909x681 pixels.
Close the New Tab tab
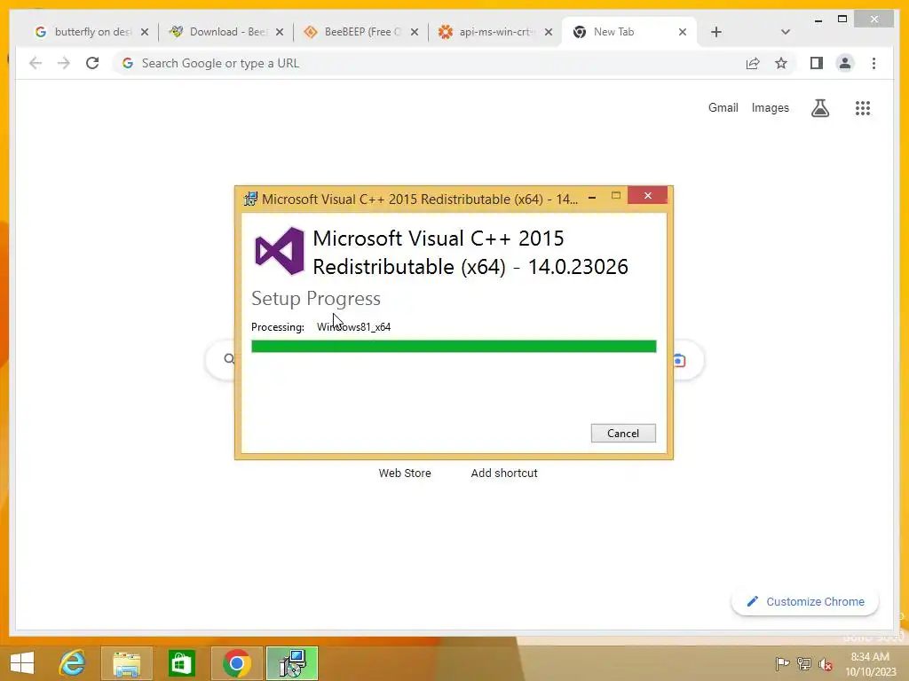[683, 33]
